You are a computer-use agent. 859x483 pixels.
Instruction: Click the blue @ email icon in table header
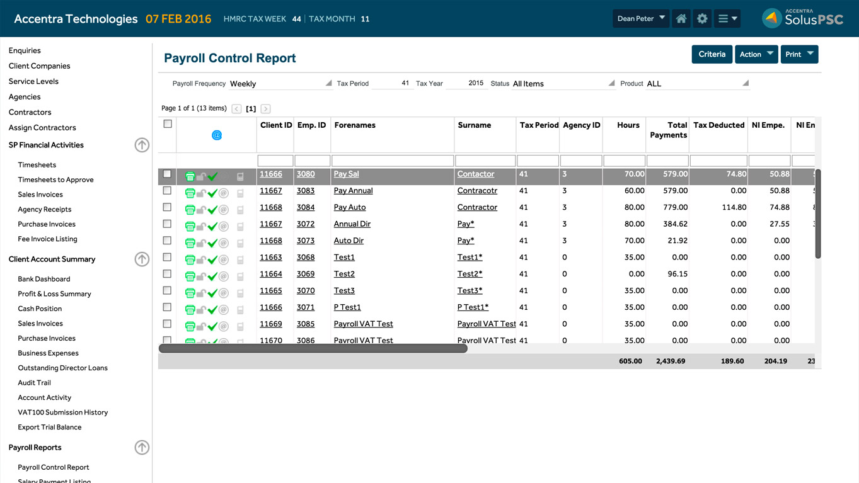pyautogui.click(x=217, y=135)
